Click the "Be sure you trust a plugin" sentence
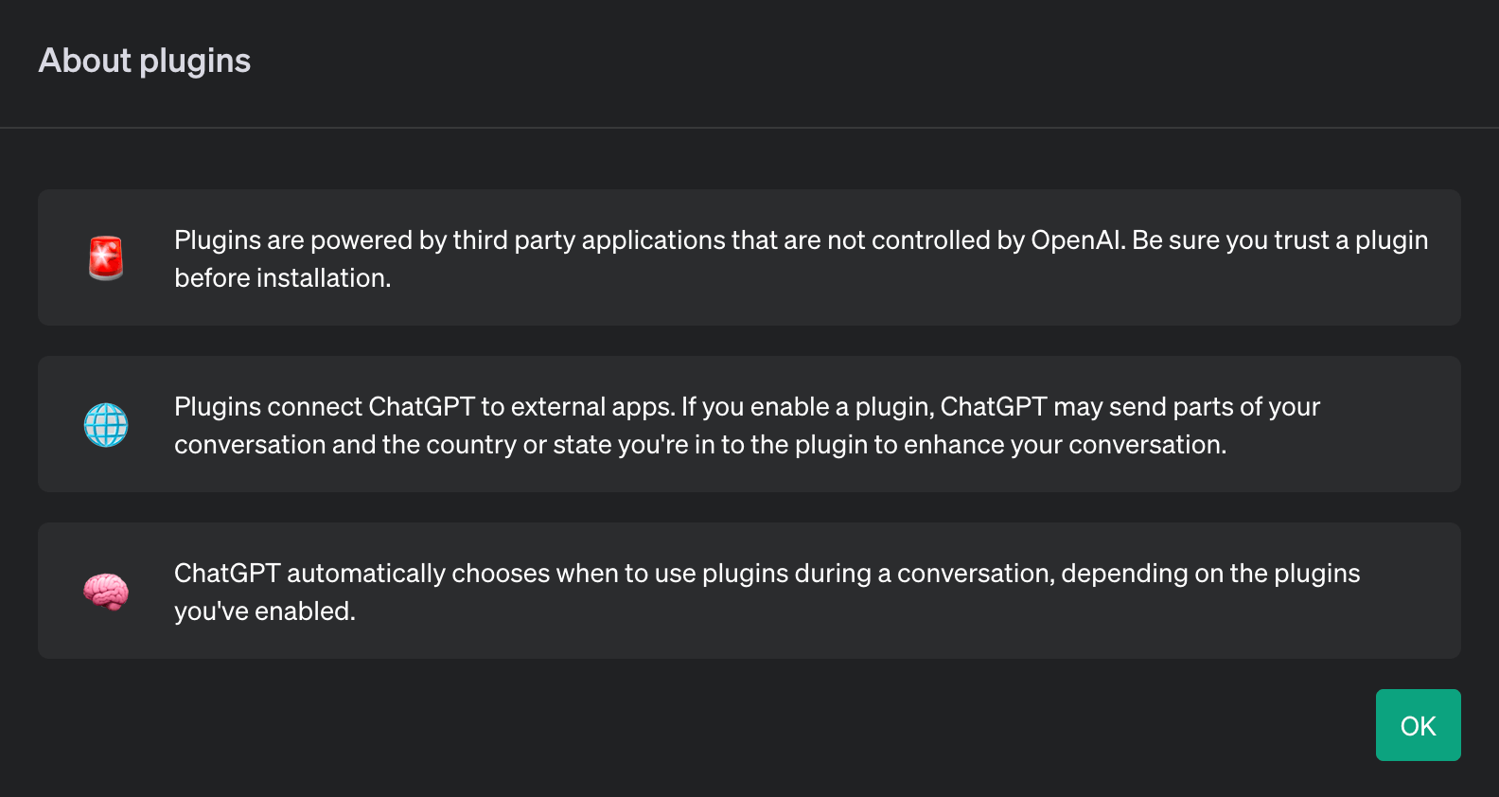The width and height of the screenshot is (1499, 797). pos(1279,240)
